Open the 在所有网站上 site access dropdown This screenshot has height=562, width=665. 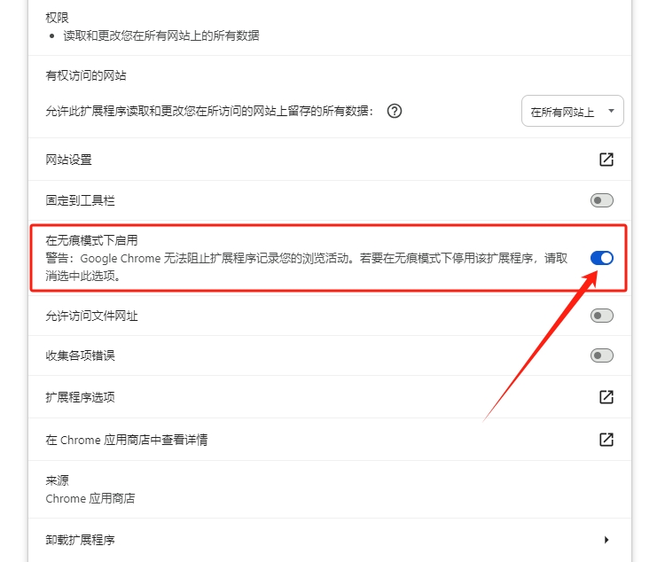[572, 112]
